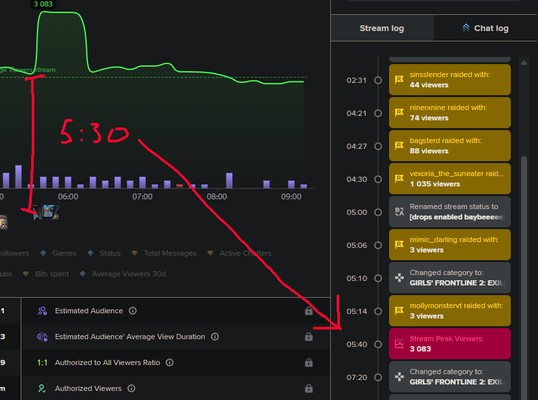This screenshot has height=400, width=538.
Task: Click raid flag icon for mollymonstervt raid
Action: (399, 311)
